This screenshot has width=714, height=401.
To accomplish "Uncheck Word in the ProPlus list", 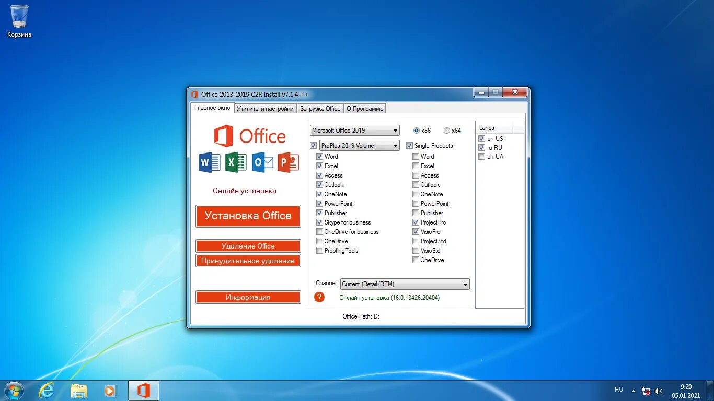I will (319, 157).
